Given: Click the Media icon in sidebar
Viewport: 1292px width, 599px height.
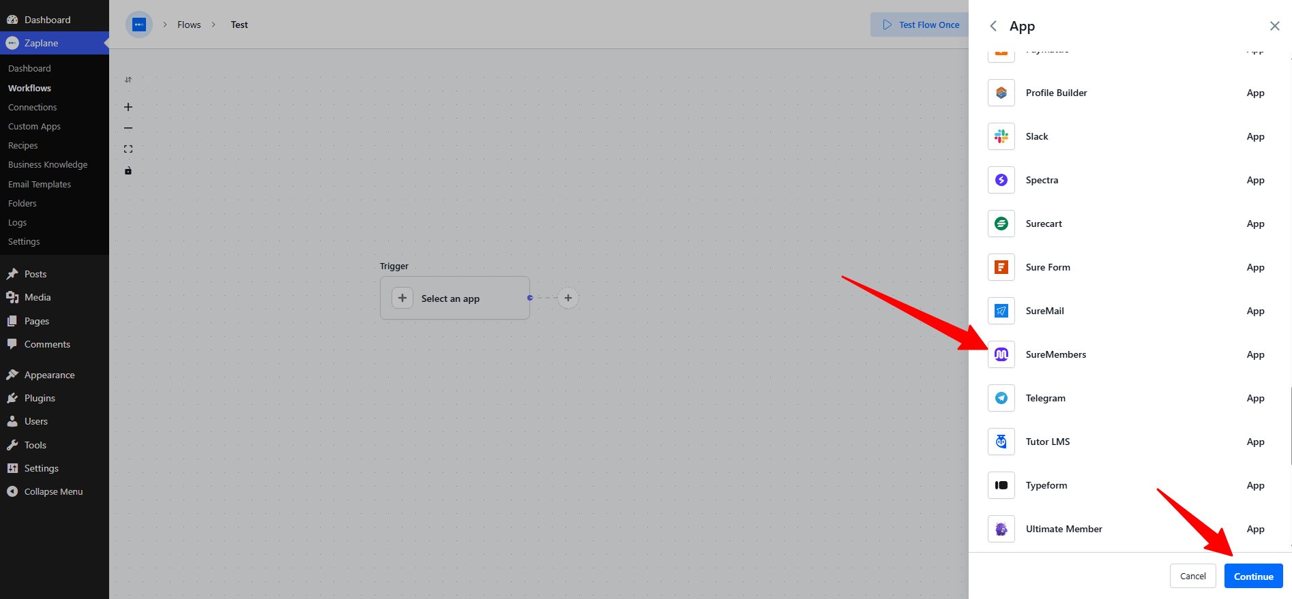Looking at the screenshot, I should click(12, 297).
